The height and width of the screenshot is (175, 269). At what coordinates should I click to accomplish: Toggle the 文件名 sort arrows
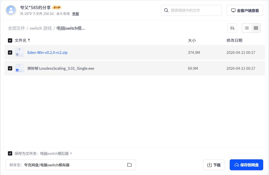click(x=29, y=40)
